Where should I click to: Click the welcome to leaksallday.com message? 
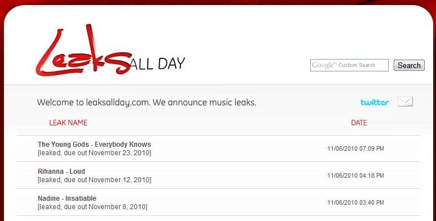pos(147,102)
